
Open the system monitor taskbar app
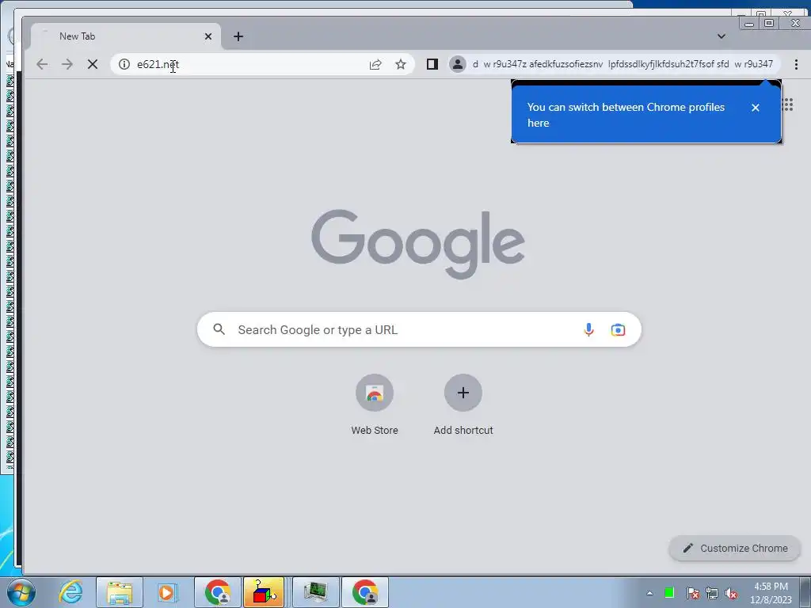pyautogui.click(x=315, y=592)
